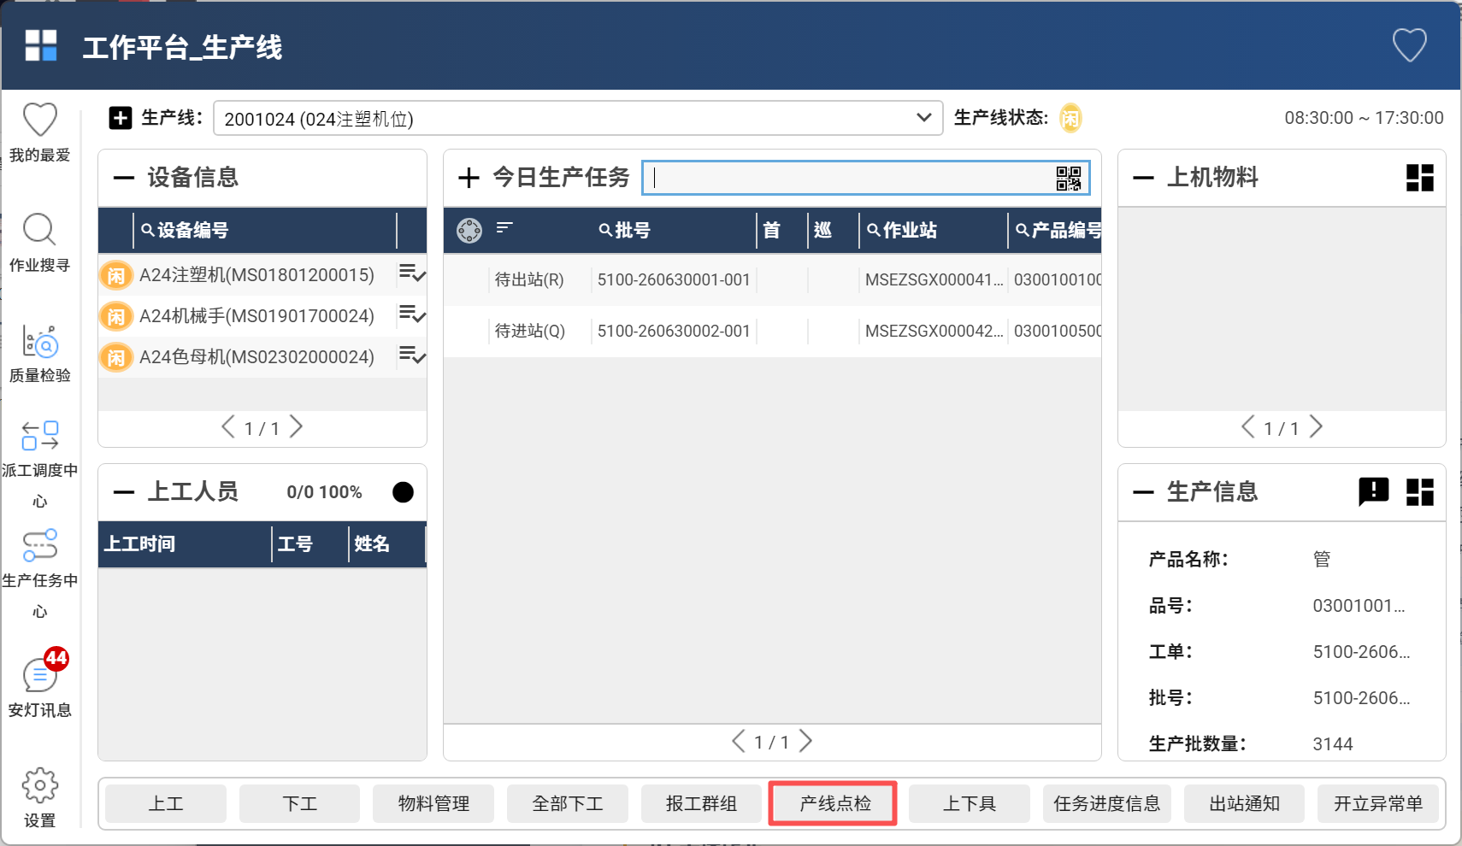Click the 生产线状态 idle status icon
This screenshot has height=846, width=1462.
point(1070,118)
